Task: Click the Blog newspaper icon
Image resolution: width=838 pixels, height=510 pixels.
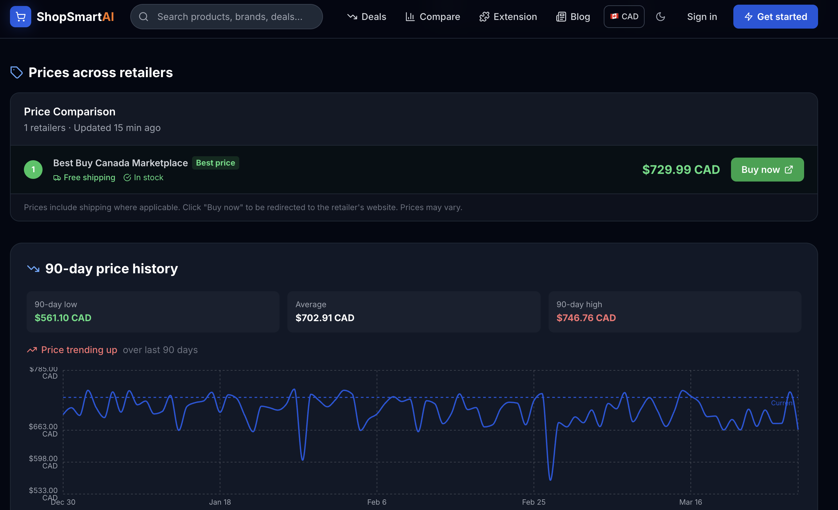Action: click(561, 17)
